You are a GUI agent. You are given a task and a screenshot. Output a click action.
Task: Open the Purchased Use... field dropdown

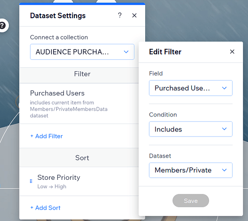tap(190, 88)
